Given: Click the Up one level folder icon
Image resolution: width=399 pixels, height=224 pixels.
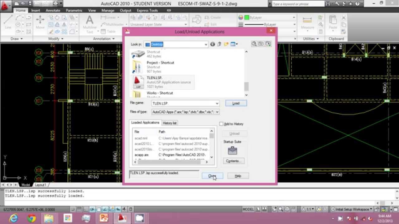Looking at the screenshot, I should point(219,44).
